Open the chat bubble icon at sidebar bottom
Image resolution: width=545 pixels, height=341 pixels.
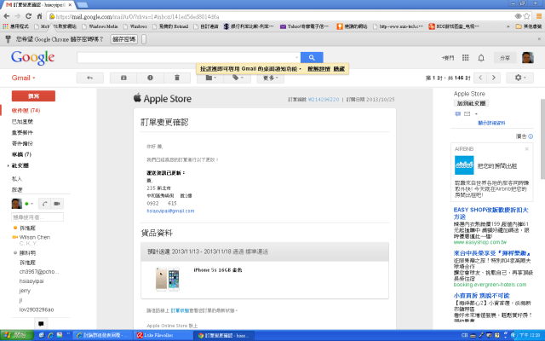tap(41, 324)
